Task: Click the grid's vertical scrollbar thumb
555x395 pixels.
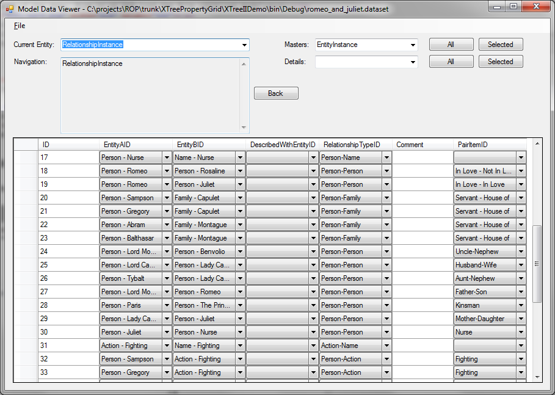Action: [x=537, y=264]
